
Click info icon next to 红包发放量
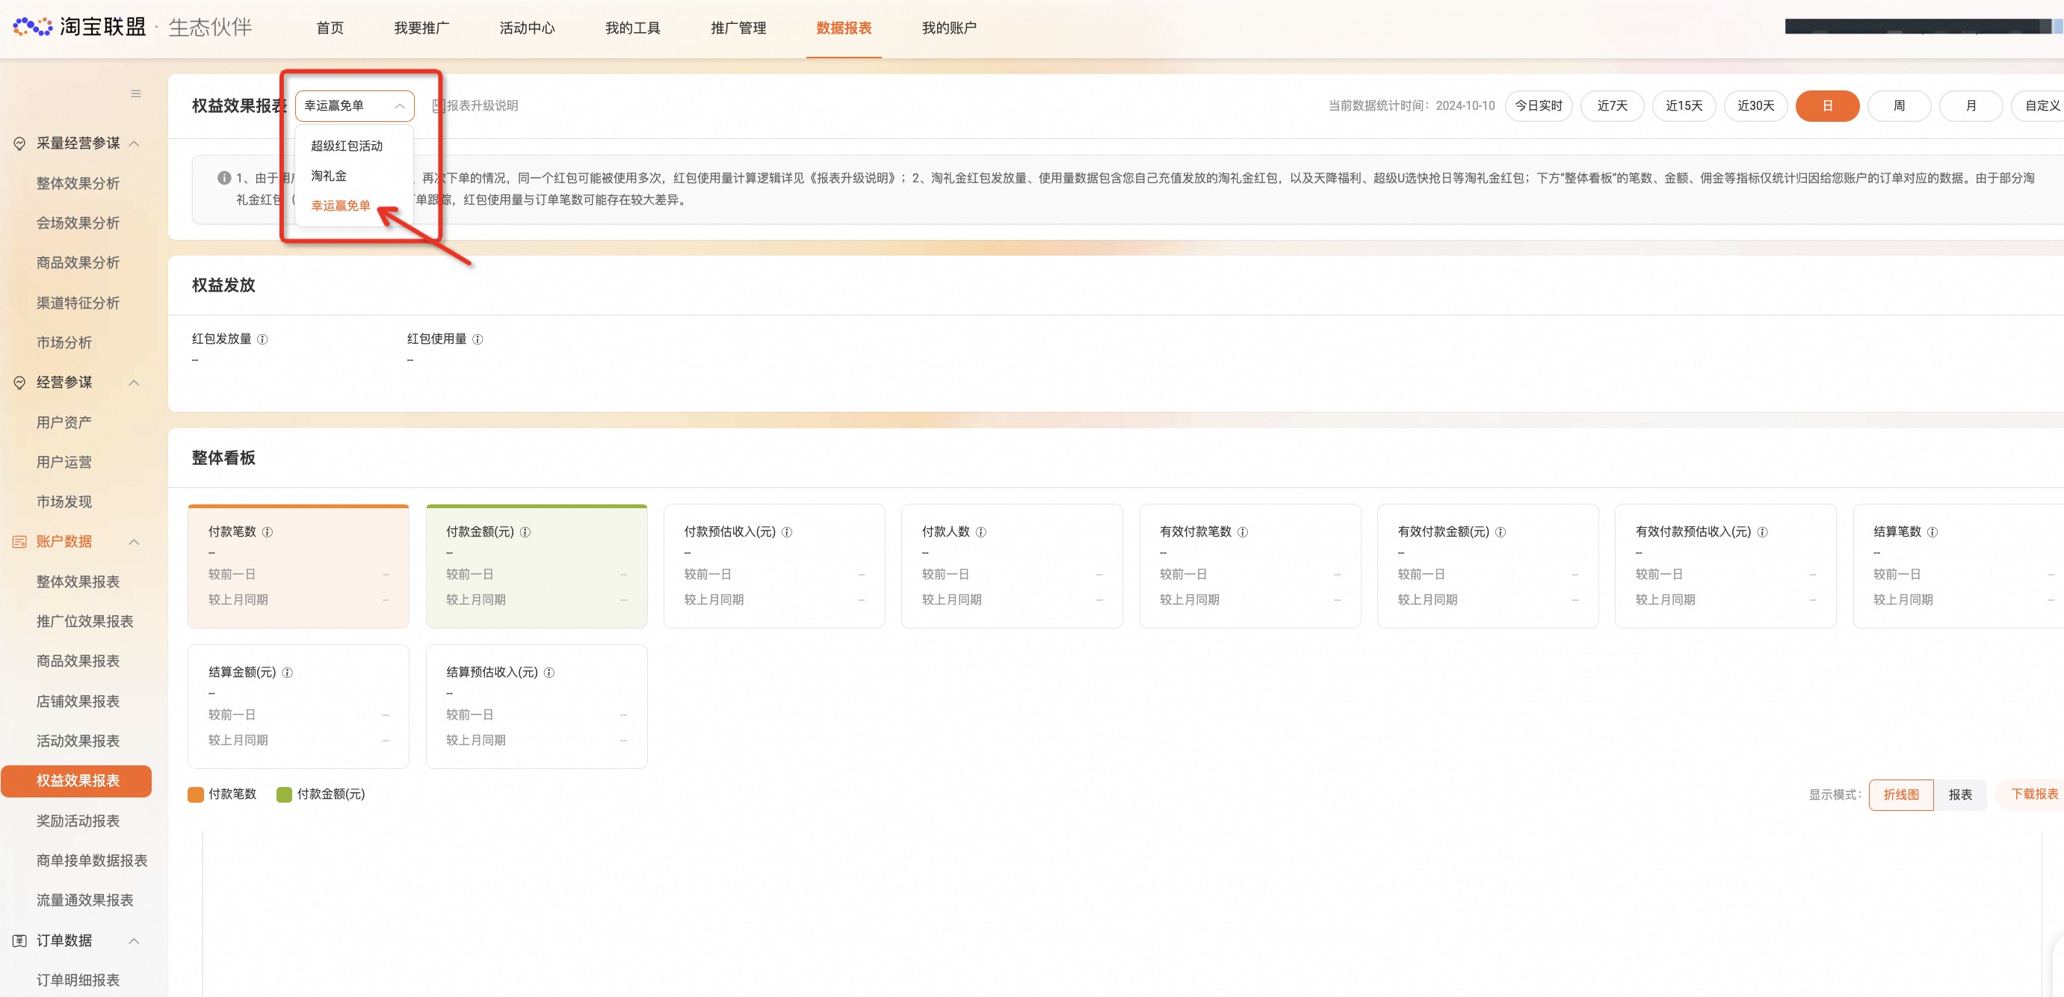(x=262, y=339)
